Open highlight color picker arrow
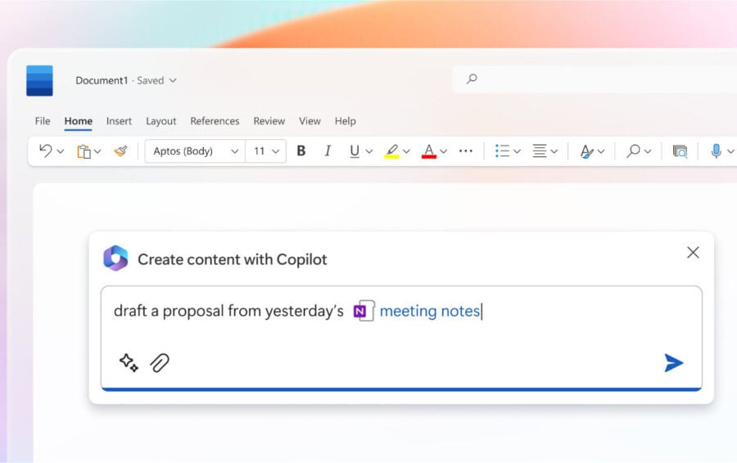 point(406,151)
